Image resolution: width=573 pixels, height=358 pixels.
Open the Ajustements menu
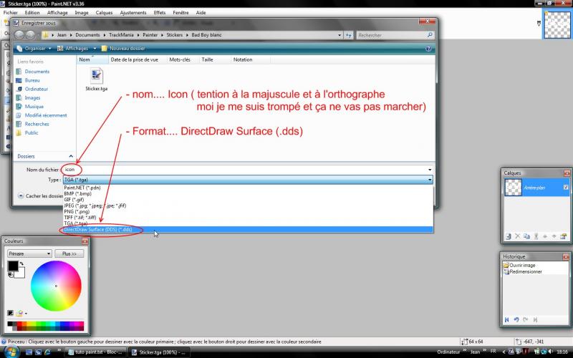click(133, 12)
